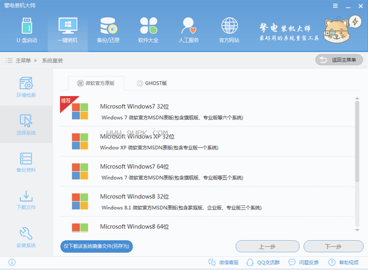Select Microsoft Windows7 64位 entry
The image size is (368, 270).
click(207, 172)
